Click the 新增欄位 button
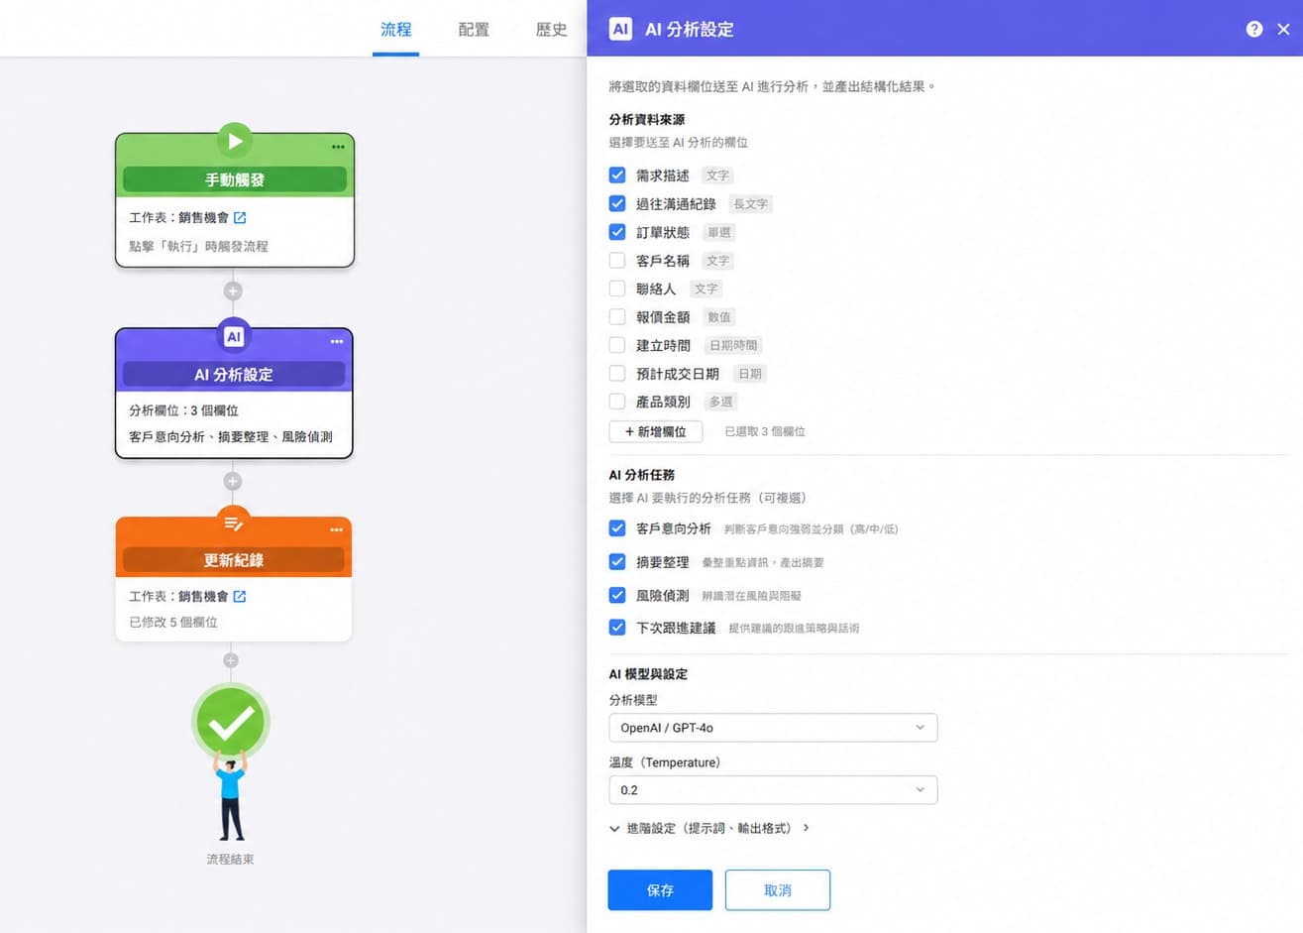1303x933 pixels. pyautogui.click(x=656, y=431)
